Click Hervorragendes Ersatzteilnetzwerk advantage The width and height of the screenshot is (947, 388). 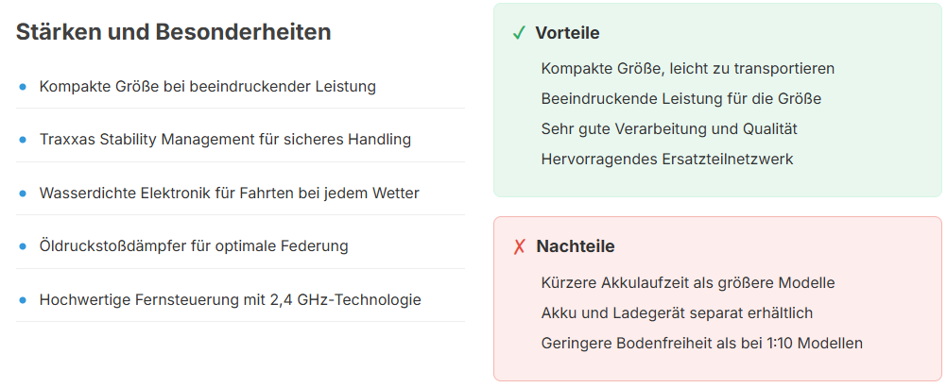click(x=667, y=159)
